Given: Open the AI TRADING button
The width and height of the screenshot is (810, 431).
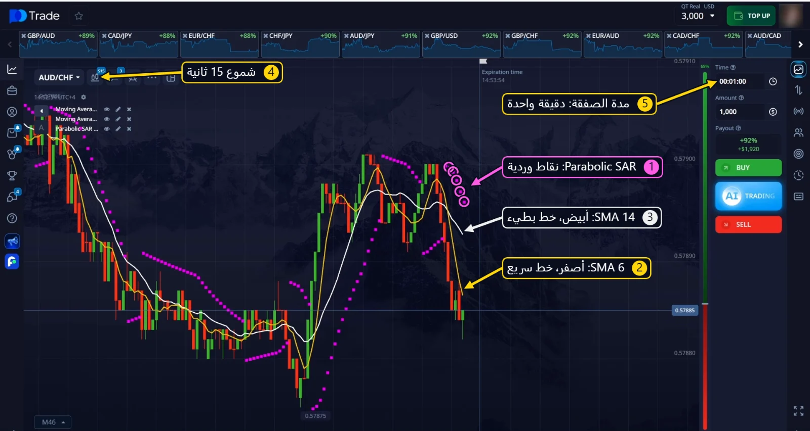Looking at the screenshot, I should [x=748, y=196].
